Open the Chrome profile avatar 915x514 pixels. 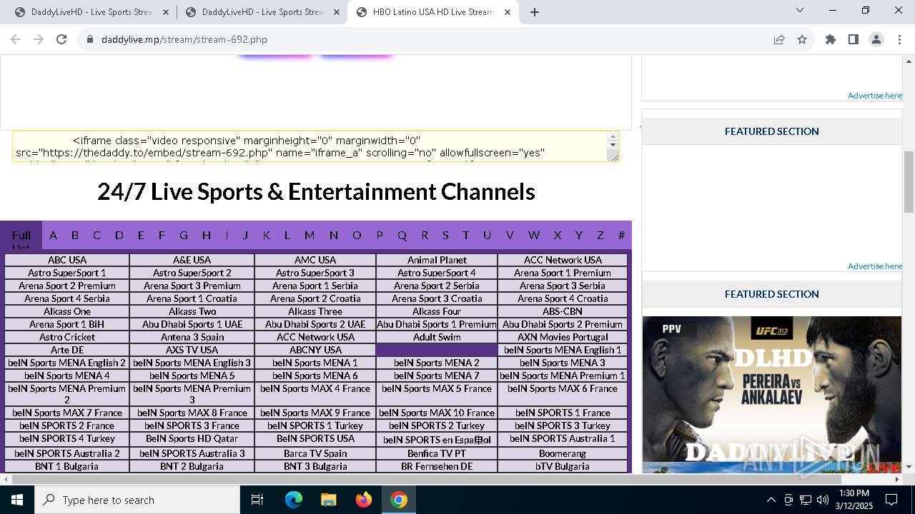tap(876, 39)
